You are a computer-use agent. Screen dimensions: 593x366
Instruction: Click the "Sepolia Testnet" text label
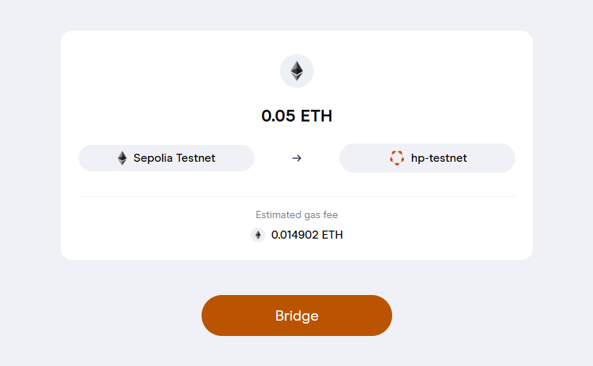(x=174, y=158)
